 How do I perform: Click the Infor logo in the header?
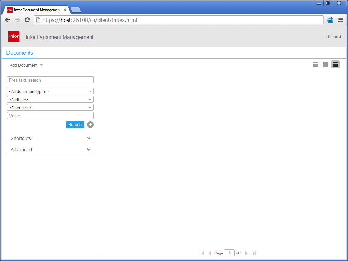pos(14,36)
